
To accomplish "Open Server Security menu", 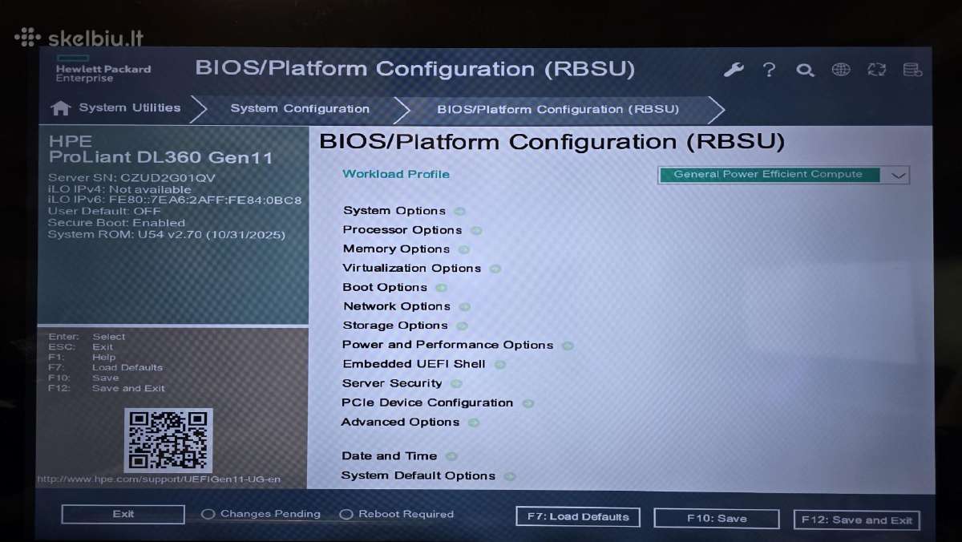I will tap(392, 383).
